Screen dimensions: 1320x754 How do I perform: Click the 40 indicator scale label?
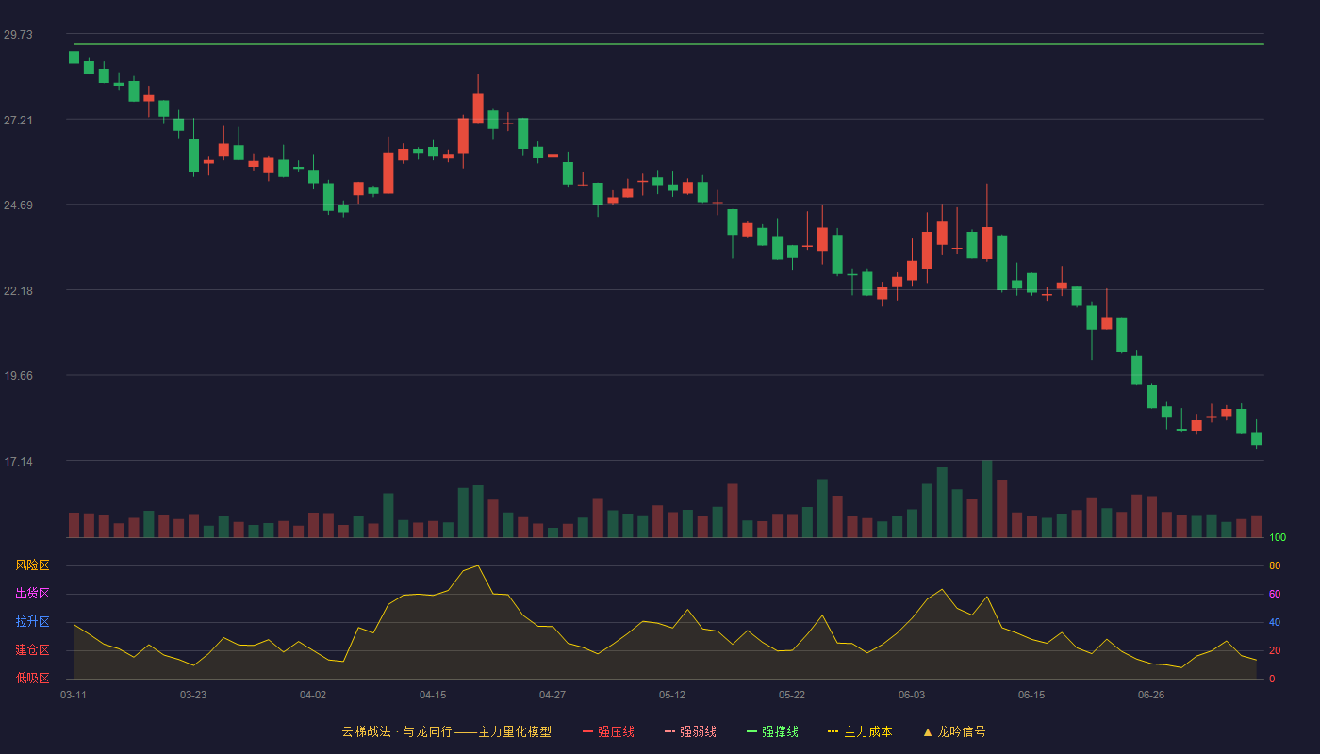point(1275,623)
